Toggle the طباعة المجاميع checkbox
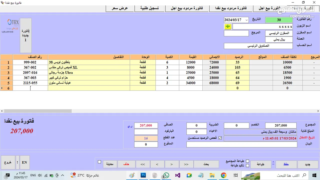 click(248, 161)
